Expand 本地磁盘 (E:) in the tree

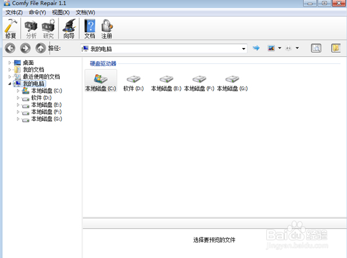[18, 105]
